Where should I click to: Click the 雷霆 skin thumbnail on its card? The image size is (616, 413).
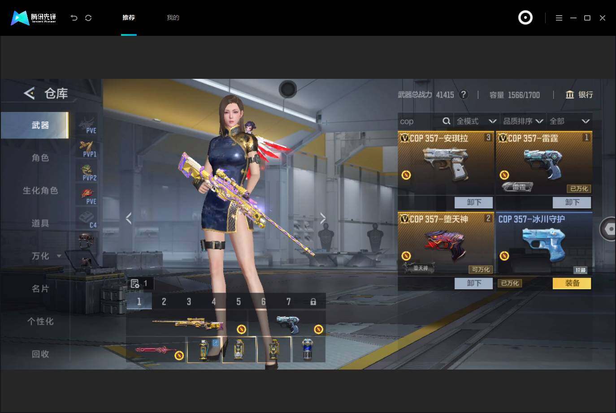[x=517, y=186]
